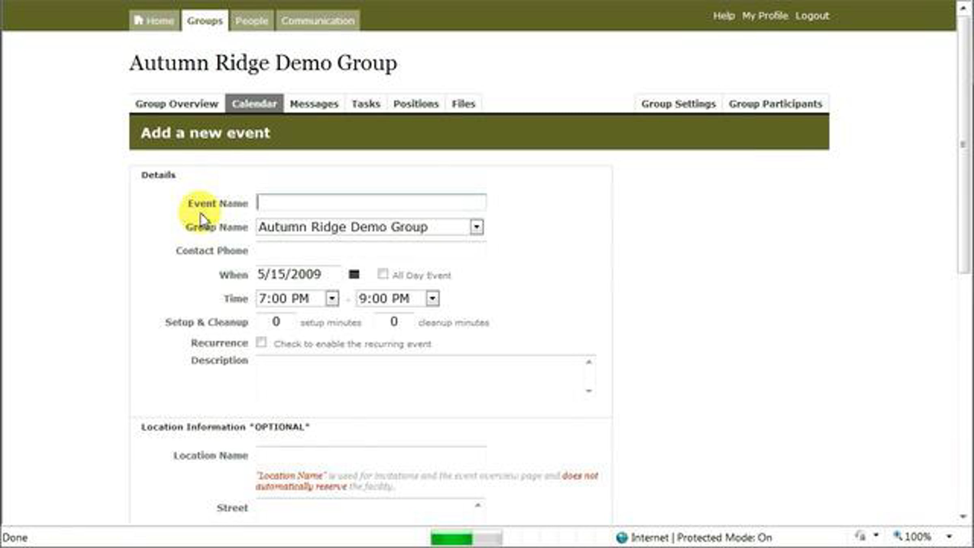Click the Description scroll up arrow

(x=589, y=362)
